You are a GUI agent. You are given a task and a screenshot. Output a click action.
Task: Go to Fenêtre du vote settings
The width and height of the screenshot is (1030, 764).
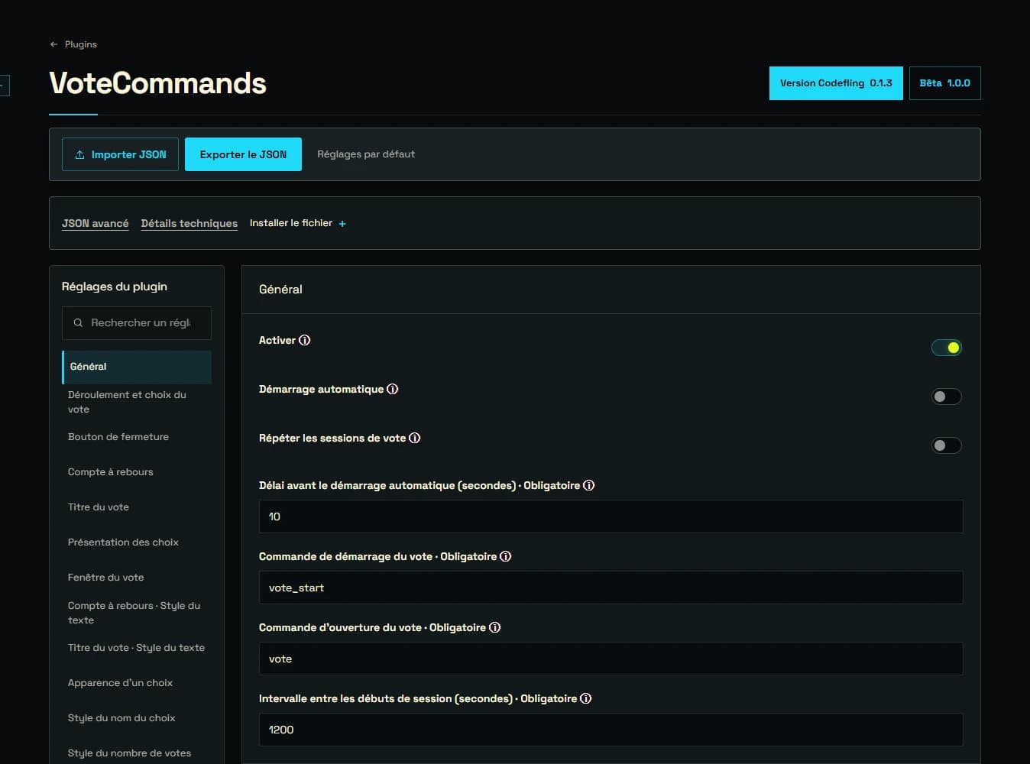click(137, 578)
